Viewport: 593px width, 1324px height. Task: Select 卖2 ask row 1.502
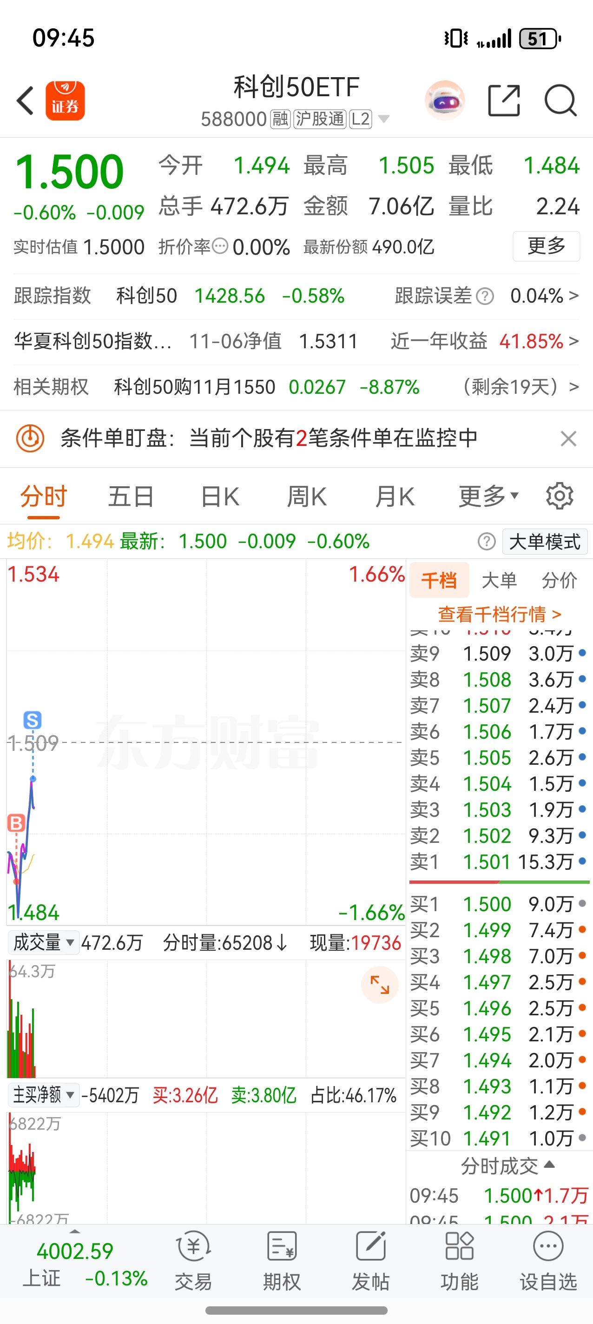pos(499,836)
